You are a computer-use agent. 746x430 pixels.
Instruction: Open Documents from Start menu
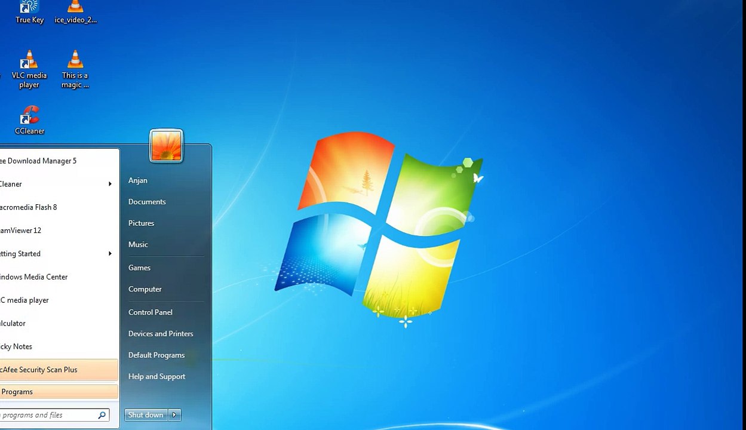tap(147, 202)
